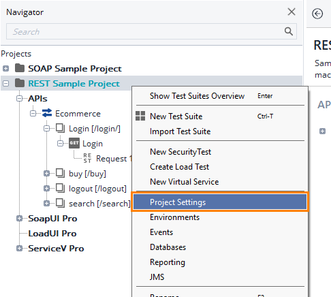Choose Show Test Suites Overview
This screenshot has width=331, height=297.
coord(220,96)
